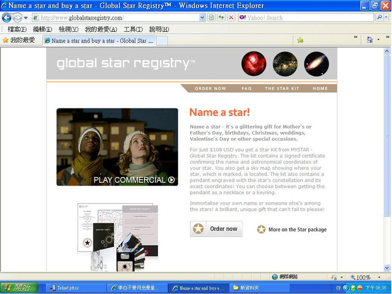Click the CH language indicator in tray
This screenshot has width=392, height=294.
[338, 288]
